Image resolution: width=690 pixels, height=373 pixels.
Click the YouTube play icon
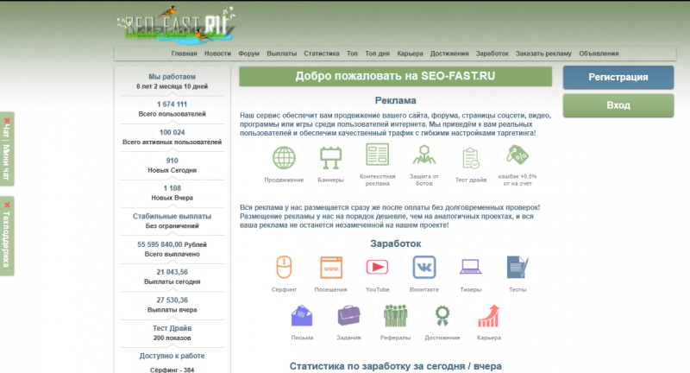pos(377,267)
